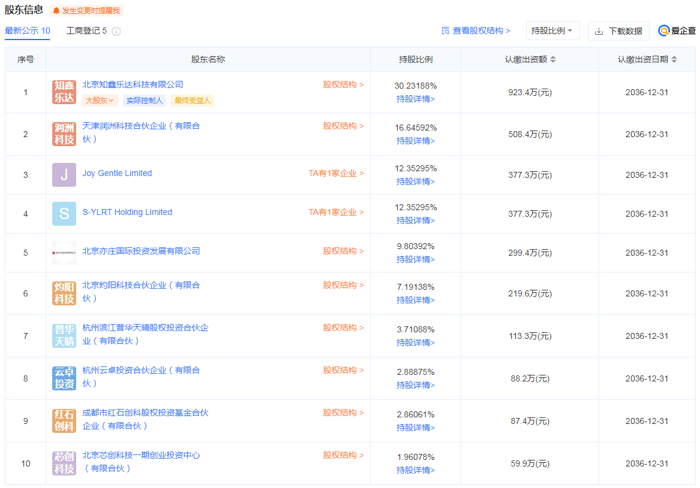
Task: Open 股权结构 for 北京亦庄国际投资
Action: tap(343, 251)
